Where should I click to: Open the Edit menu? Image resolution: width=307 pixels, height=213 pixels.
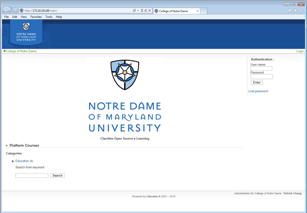click(15, 17)
